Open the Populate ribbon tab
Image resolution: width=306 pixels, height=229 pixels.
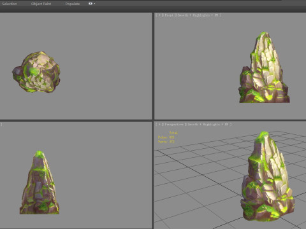pos(73,4)
